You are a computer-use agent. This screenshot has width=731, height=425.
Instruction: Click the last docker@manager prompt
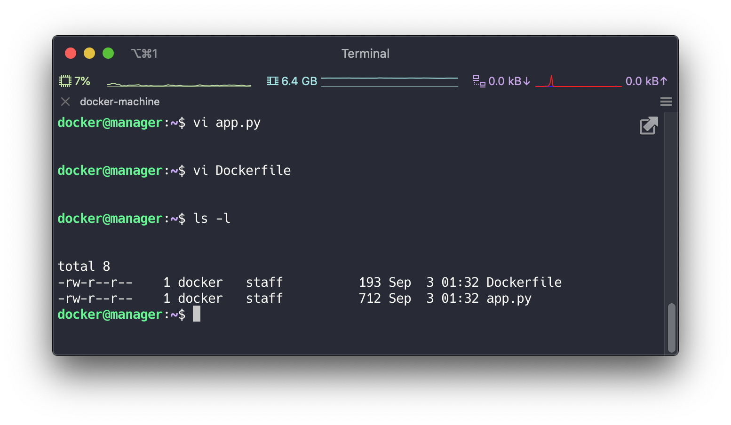(121, 314)
